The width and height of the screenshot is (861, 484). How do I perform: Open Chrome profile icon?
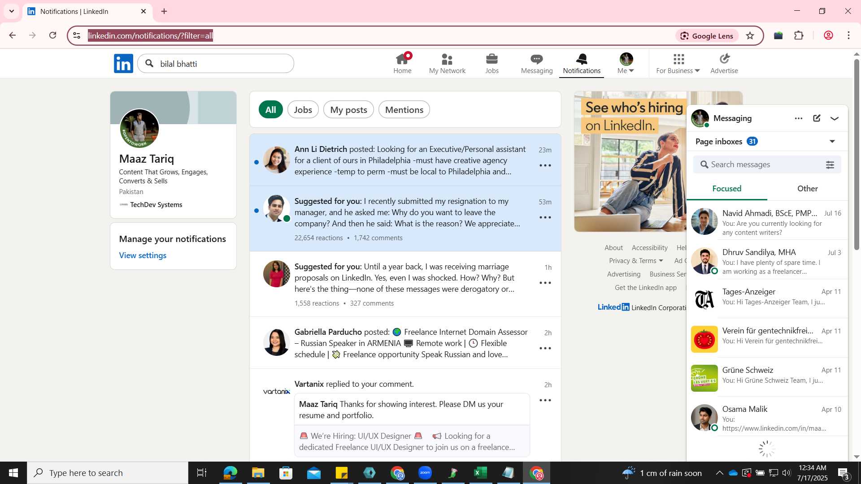coord(828,35)
